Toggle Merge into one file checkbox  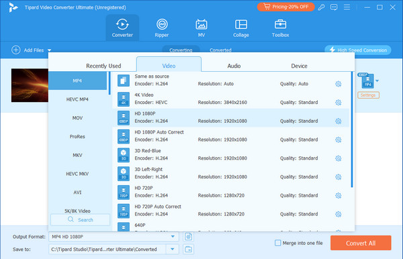pos(277,243)
